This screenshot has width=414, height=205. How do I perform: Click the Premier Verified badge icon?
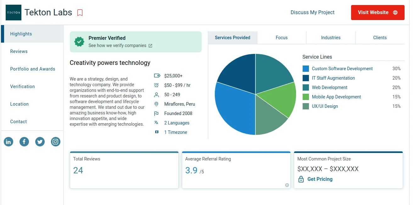[x=79, y=41]
